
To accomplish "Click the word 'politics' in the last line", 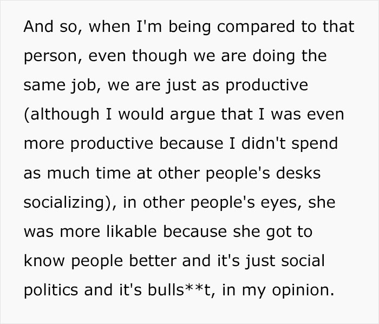I will tap(51, 290).
